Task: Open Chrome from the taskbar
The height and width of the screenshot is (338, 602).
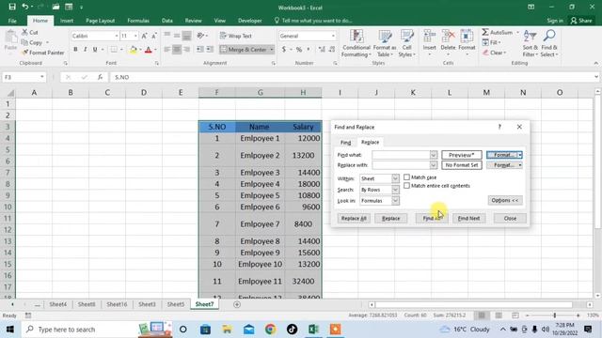Action: click(270, 330)
